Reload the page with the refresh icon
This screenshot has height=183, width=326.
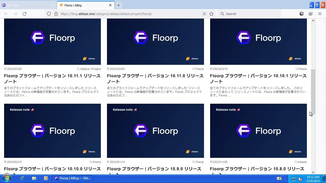(24, 14)
